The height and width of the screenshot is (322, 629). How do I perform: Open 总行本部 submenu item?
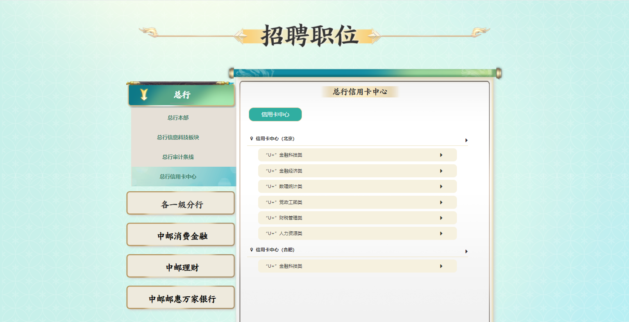tap(178, 118)
